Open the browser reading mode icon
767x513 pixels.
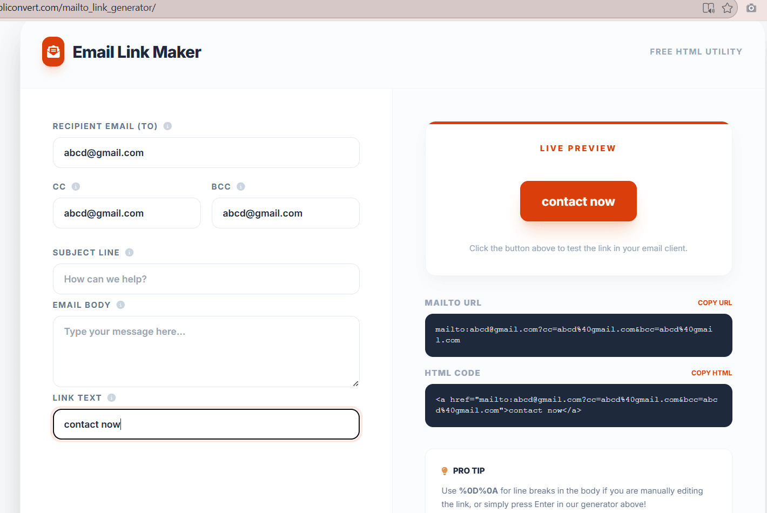(708, 8)
